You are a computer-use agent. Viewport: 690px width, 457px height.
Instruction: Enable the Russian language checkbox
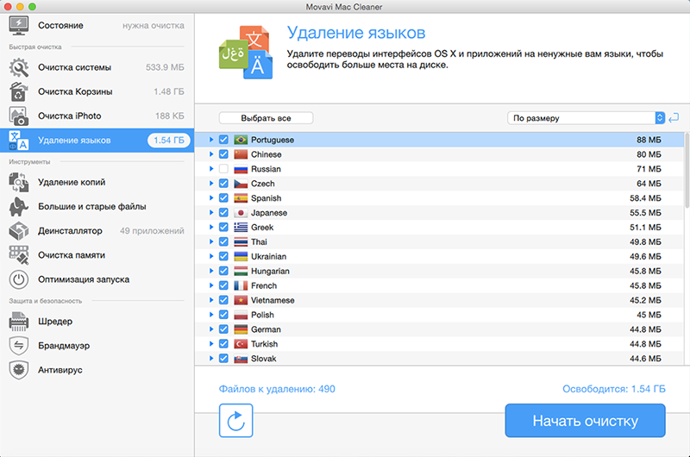pos(223,169)
